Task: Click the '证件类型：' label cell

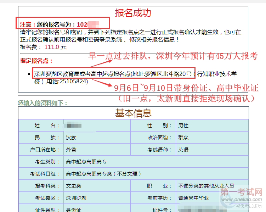Action: click(41, 208)
